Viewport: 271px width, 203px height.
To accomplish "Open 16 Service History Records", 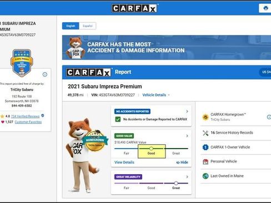I will (x=232, y=133).
